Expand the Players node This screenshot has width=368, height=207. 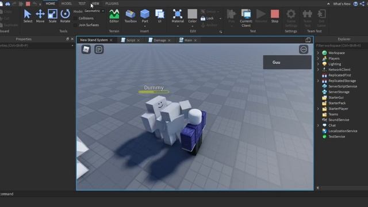click(x=318, y=59)
